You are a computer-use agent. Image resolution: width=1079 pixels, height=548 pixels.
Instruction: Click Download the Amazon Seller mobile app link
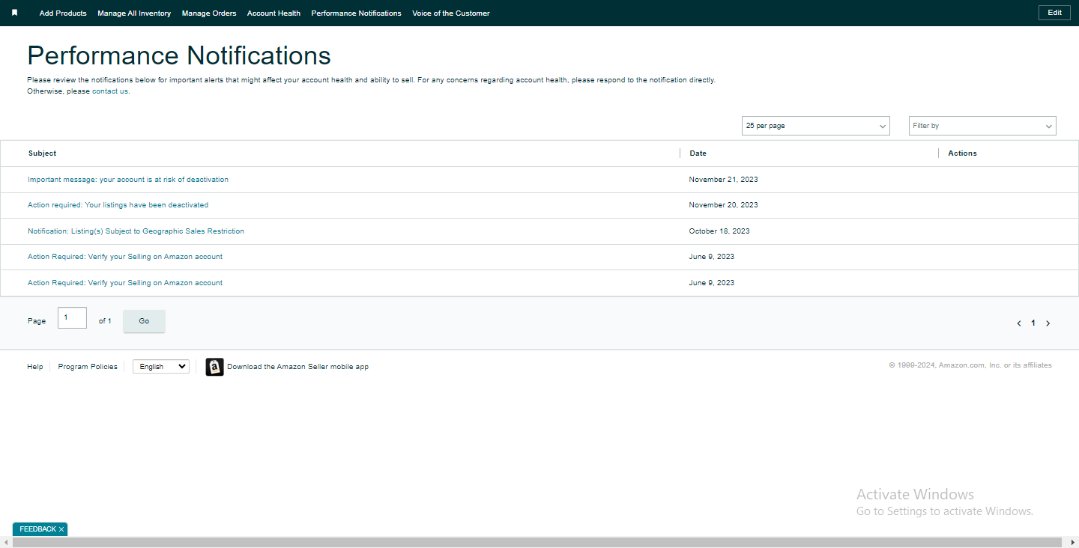tap(297, 367)
